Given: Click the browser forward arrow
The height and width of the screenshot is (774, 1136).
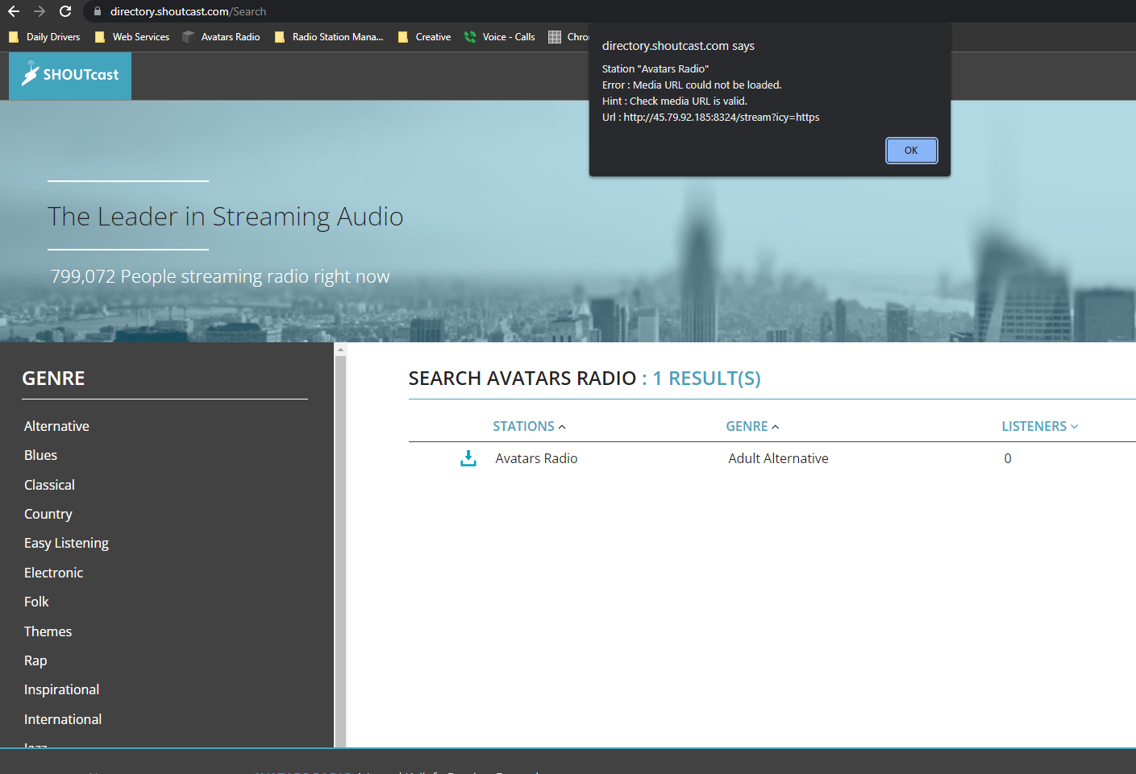Looking at the screenshot, I should (x=40, y=11).
